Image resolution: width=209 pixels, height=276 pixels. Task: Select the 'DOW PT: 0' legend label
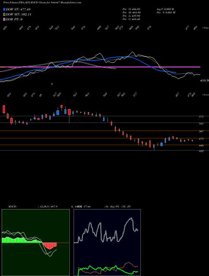point(14,19)
